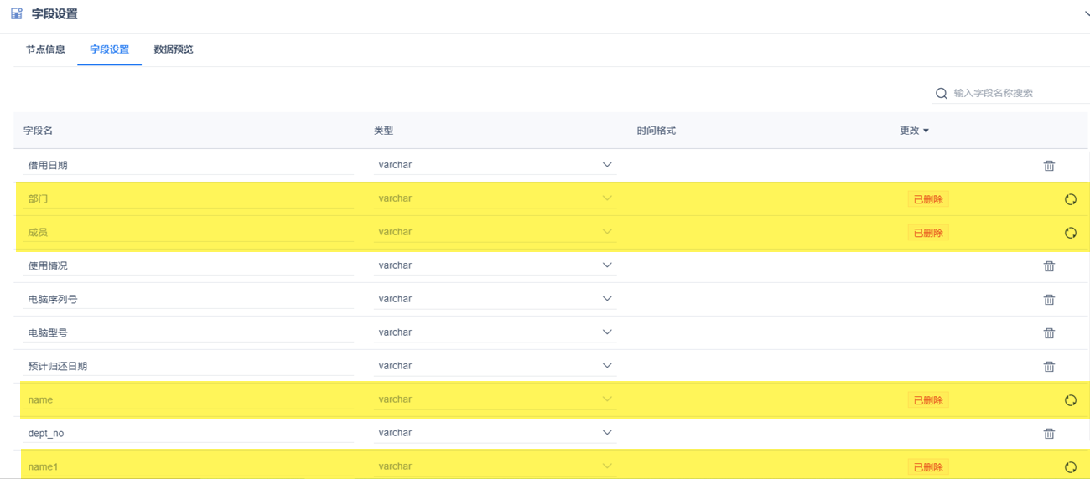Undo deletion of name1 field

1071,467
